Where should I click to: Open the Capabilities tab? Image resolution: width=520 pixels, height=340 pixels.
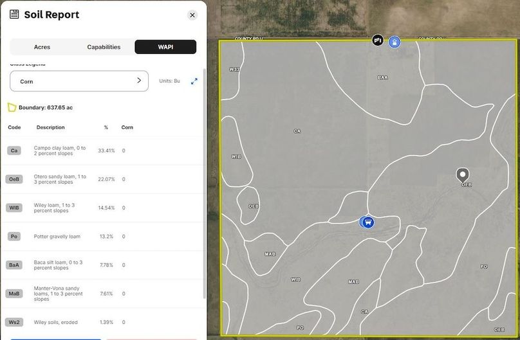click(104, 47)
